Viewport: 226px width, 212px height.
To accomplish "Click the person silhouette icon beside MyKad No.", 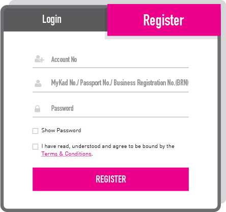I will (x=38, y=83).
